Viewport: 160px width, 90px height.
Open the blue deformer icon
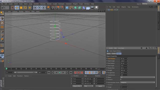tap(84, 8)
